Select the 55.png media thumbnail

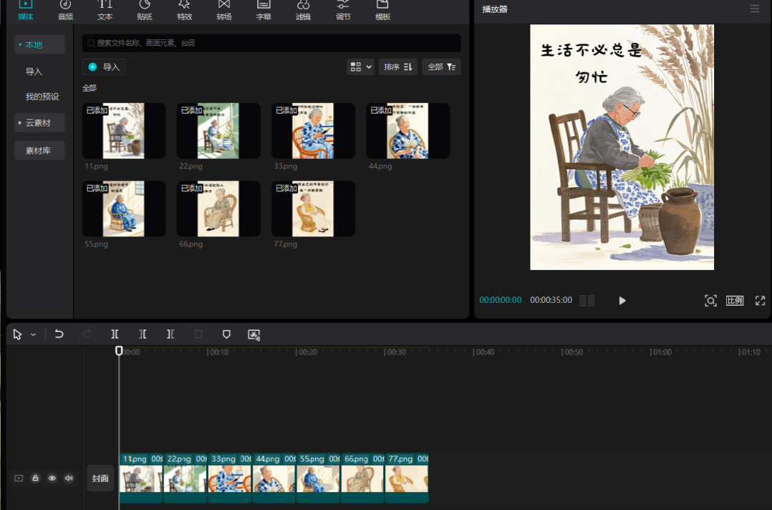click(x=124, y=209)
